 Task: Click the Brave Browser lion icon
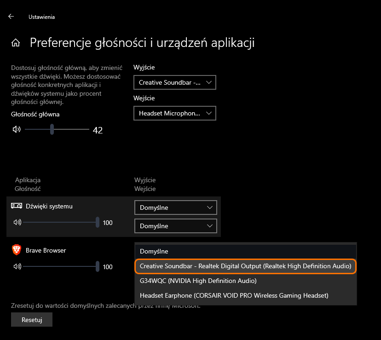[x=17, y=250]
